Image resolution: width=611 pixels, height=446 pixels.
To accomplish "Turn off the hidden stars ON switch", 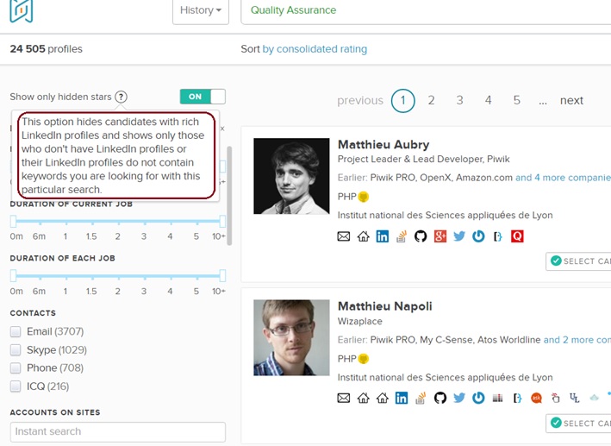I will 203,97.
